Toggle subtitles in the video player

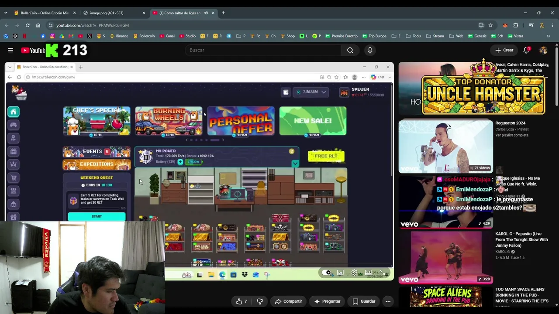click(x=340, y=273)
